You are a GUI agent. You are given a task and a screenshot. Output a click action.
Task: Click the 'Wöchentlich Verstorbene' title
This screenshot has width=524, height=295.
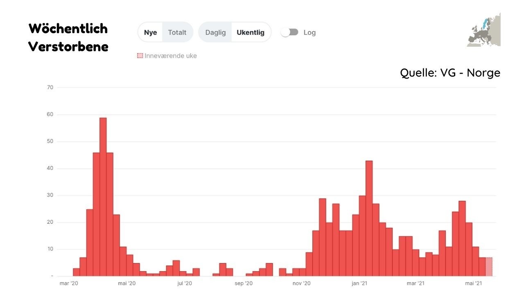68,37
